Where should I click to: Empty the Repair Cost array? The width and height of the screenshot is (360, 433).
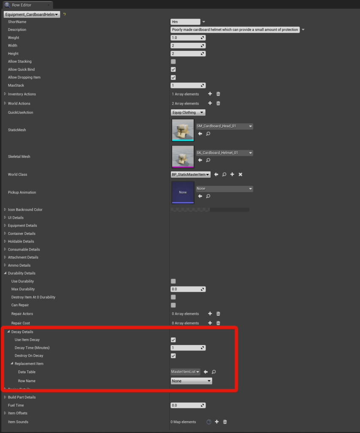coord(218,323)
